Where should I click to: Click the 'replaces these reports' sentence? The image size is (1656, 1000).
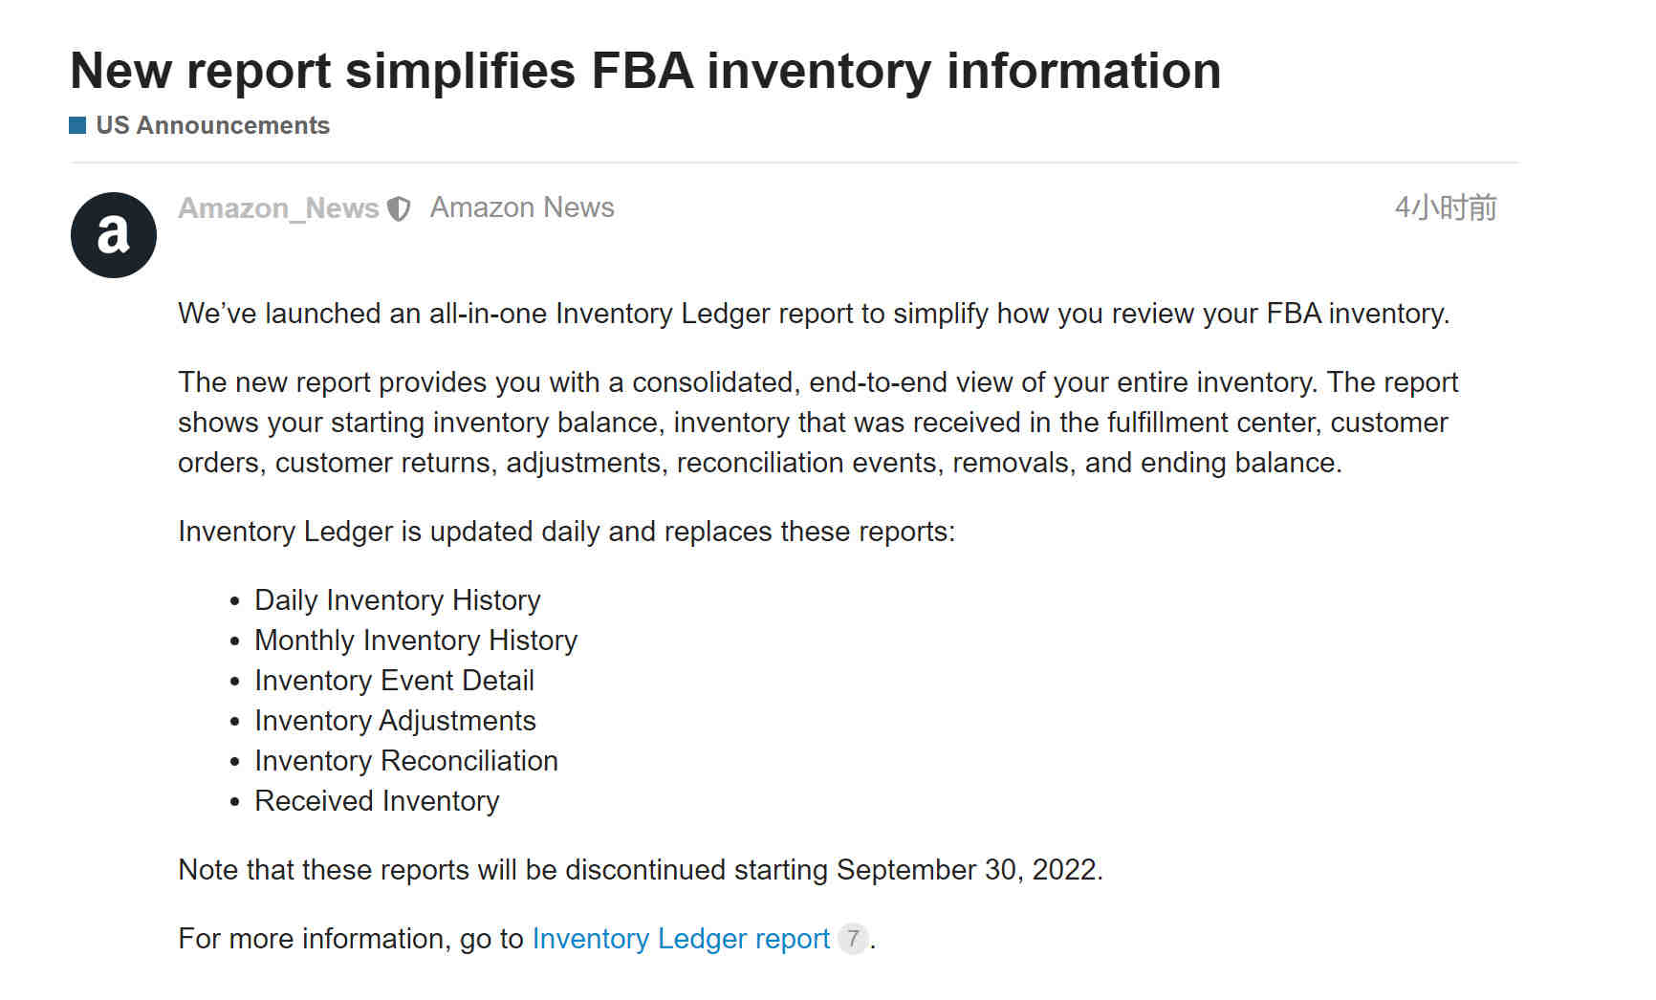click(567, 532)
